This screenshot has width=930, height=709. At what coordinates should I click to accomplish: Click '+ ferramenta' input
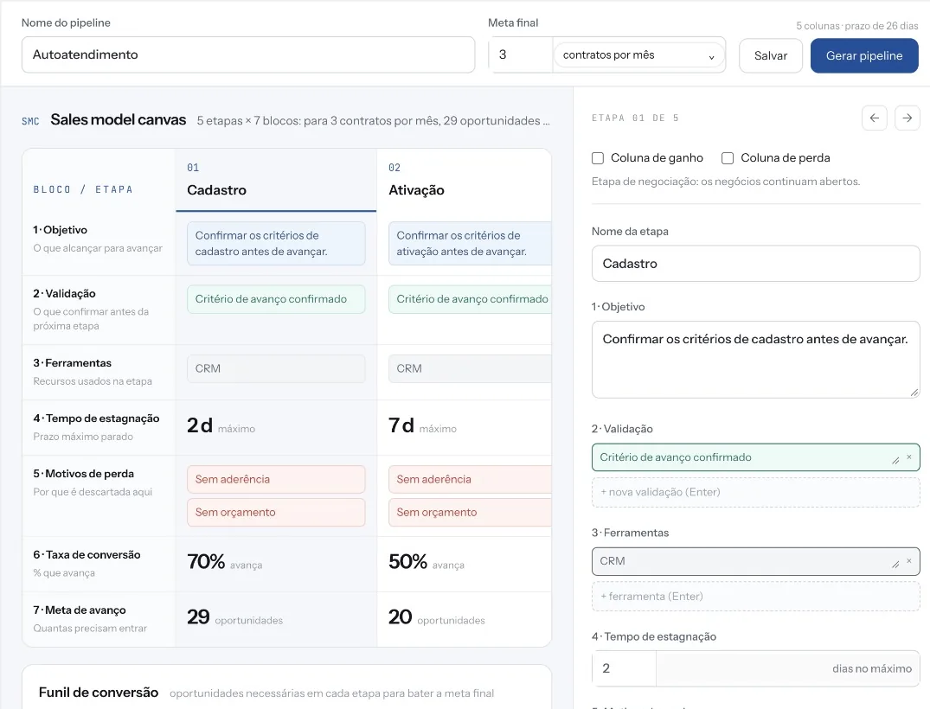tap(755, 597)
